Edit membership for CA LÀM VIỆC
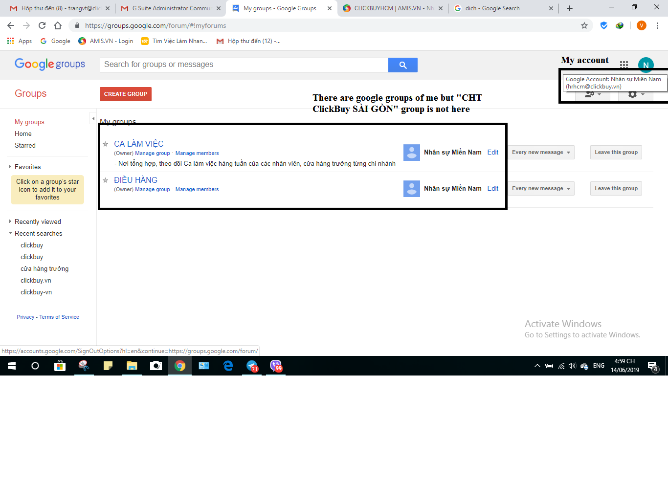668x486 pixels. pos(493,153)
